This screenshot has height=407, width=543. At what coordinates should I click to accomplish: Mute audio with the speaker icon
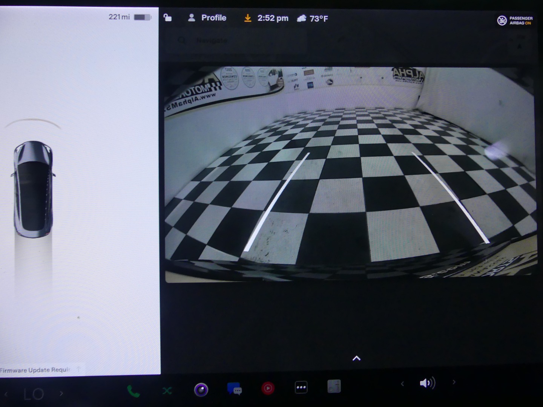pos(427,383)
